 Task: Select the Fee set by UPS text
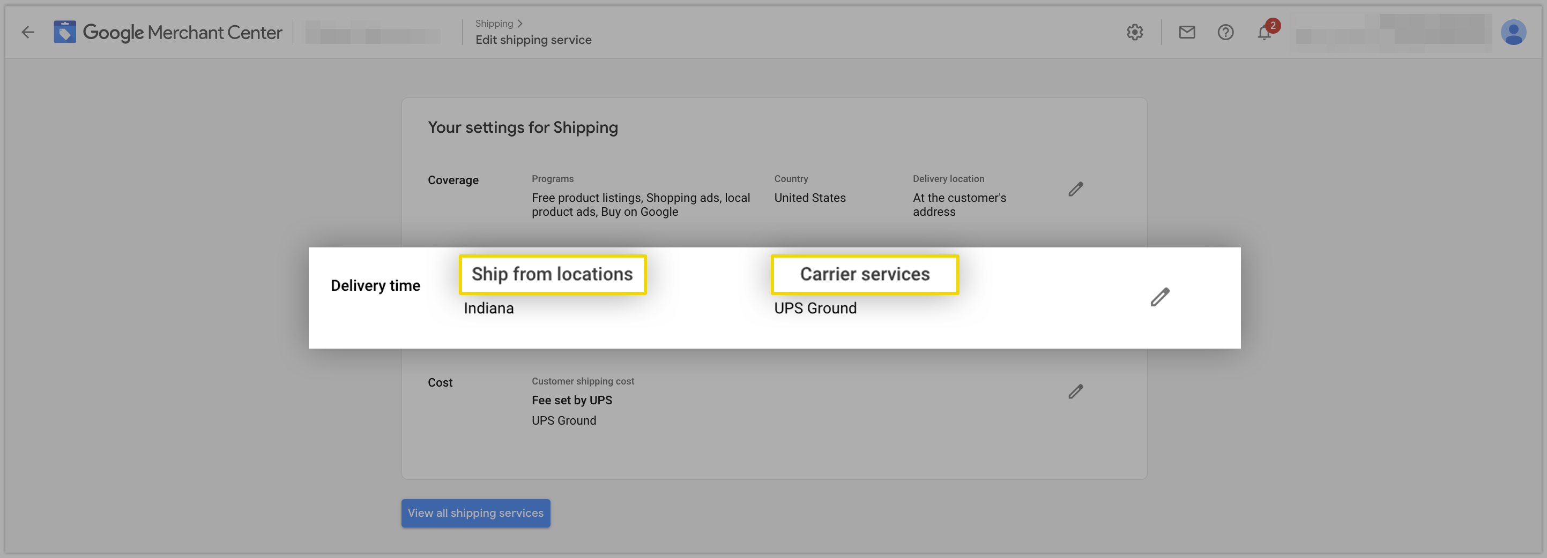coord(572,400)
